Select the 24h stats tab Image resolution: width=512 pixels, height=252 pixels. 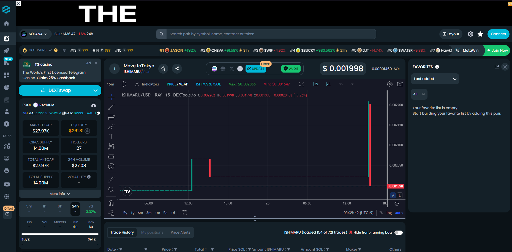[x=75, y=209]
